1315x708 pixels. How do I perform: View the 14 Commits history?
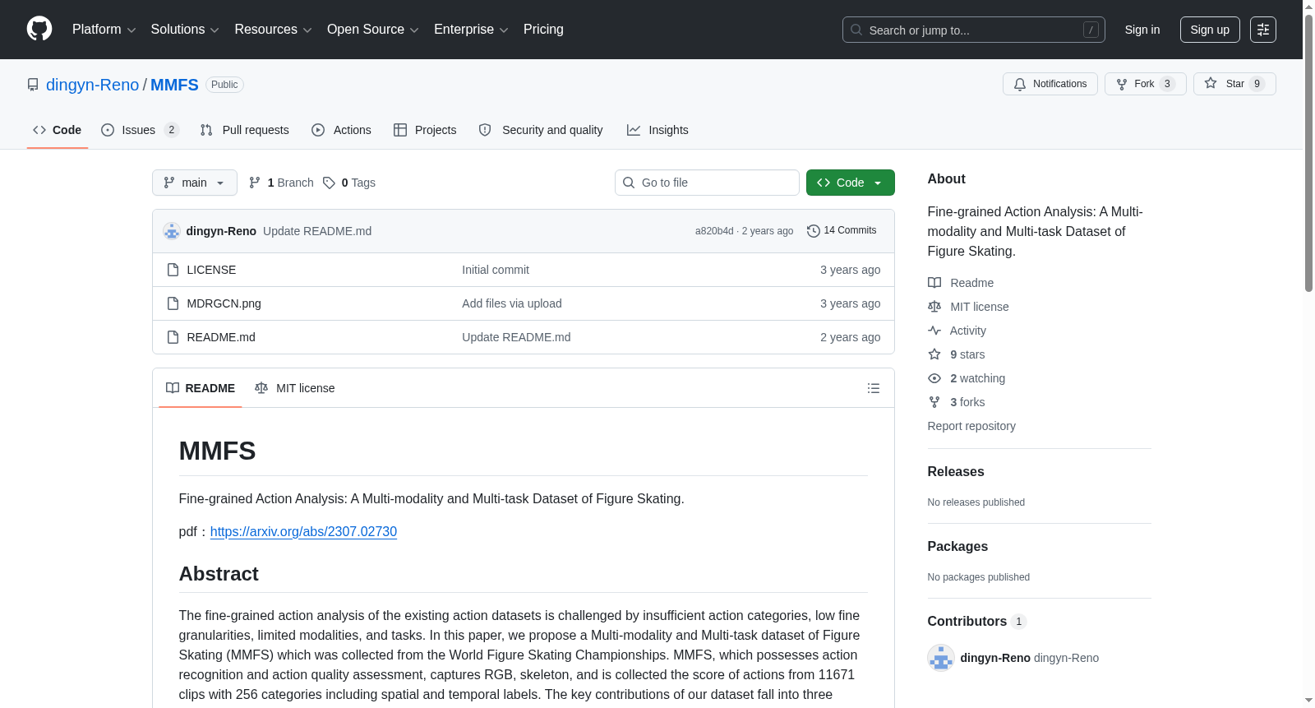coord(842,230)
